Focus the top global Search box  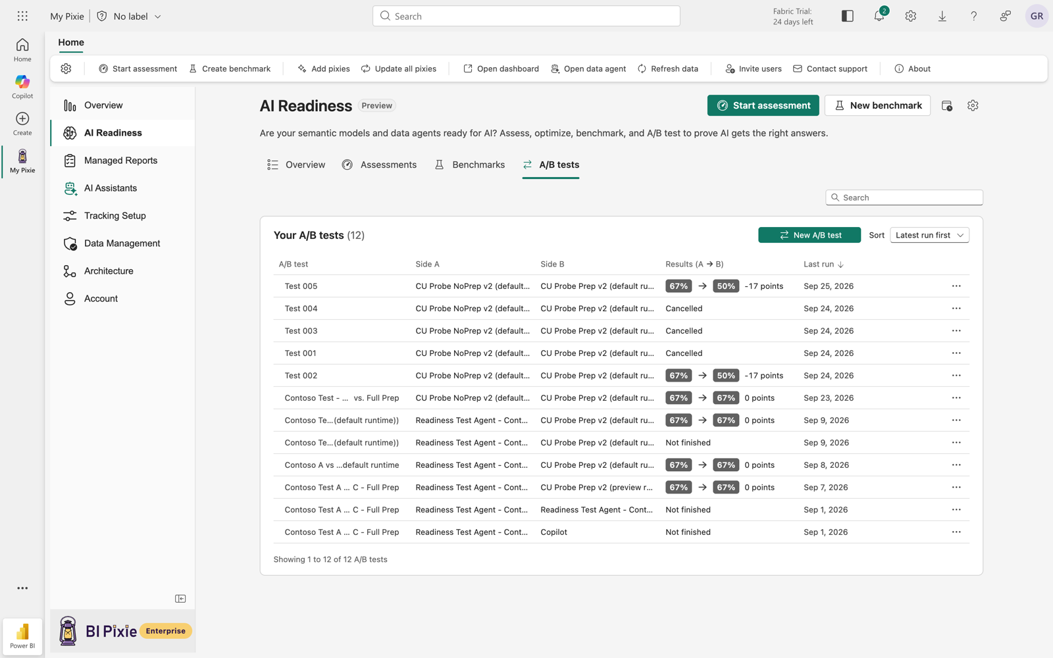[x=526, y=16]
